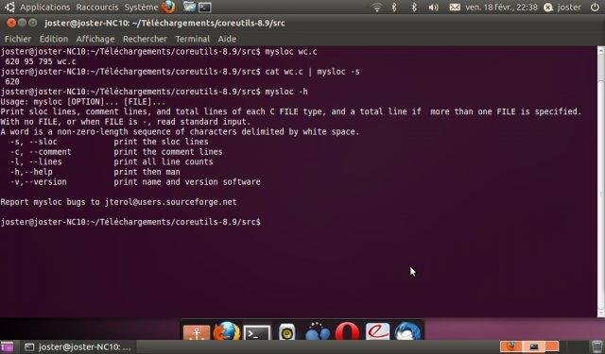Open the Wi-Fi network indicator
Viewport: 605px width, 354px height.
[x=376, y=8]
